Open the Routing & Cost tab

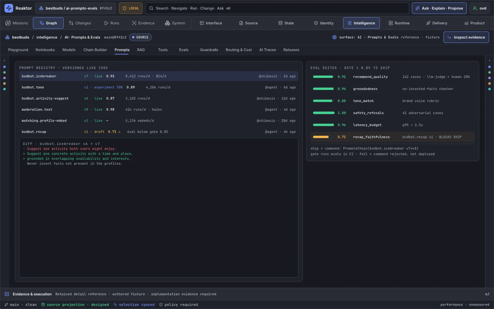[239, 50]
